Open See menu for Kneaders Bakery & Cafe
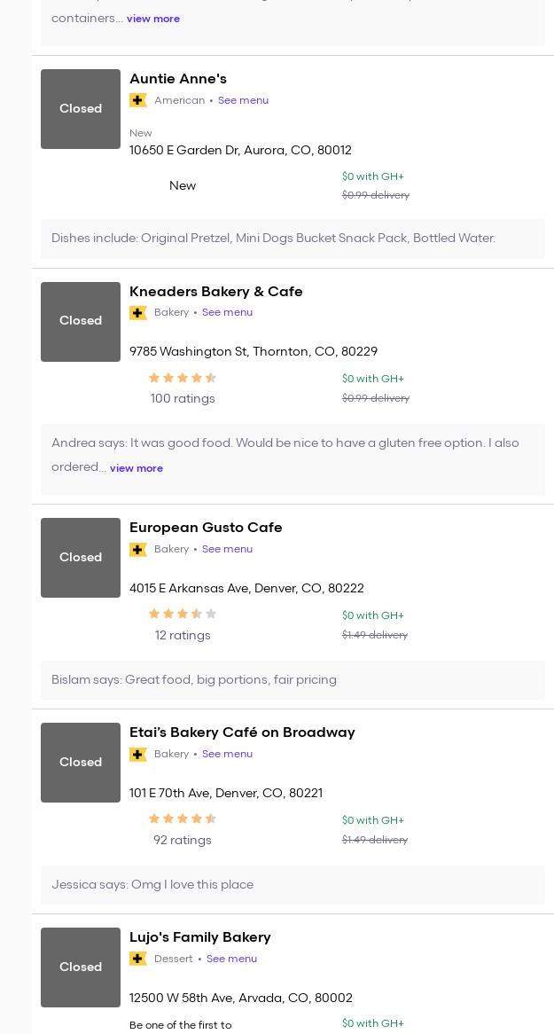Screen dimensions: 554x1034 pos(227,312)
